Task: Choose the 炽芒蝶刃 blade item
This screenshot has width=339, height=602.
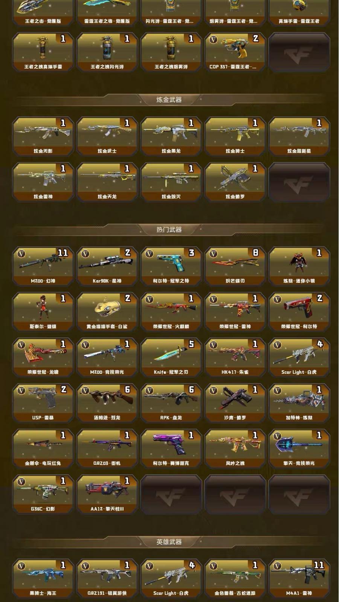Action: pos(235,266)
